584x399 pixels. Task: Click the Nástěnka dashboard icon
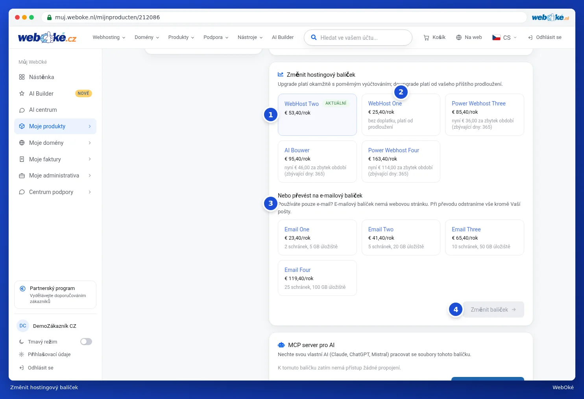click(22, 77)
